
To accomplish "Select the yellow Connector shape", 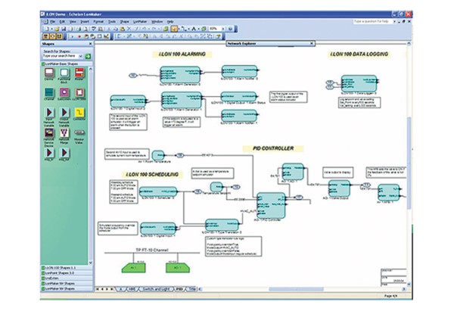I will [x=79, y=112].
